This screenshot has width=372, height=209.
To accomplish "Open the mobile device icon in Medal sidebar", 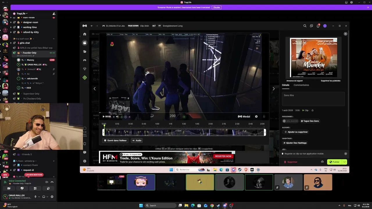I will [x=85, y=144].
